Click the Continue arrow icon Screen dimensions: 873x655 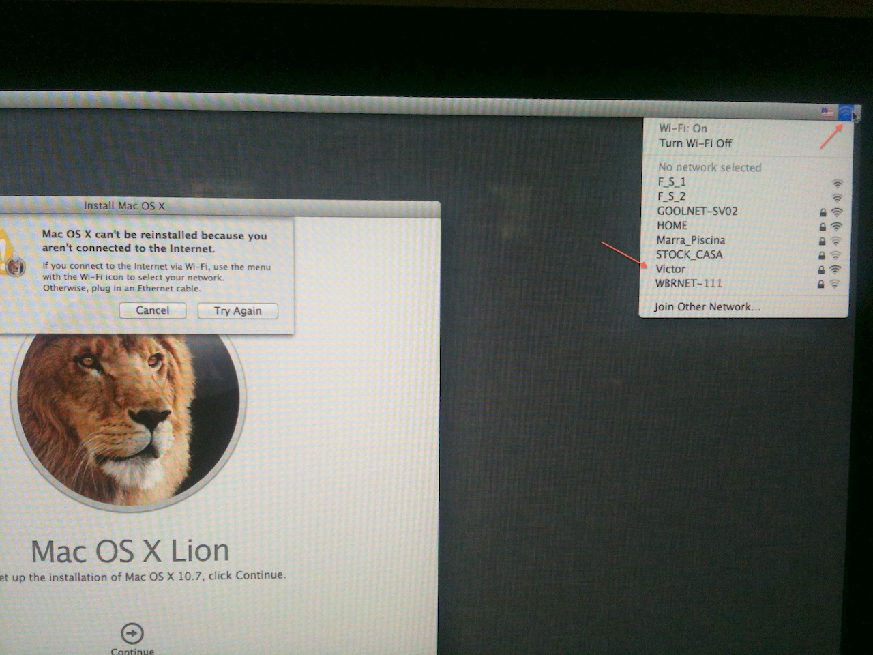132,632
